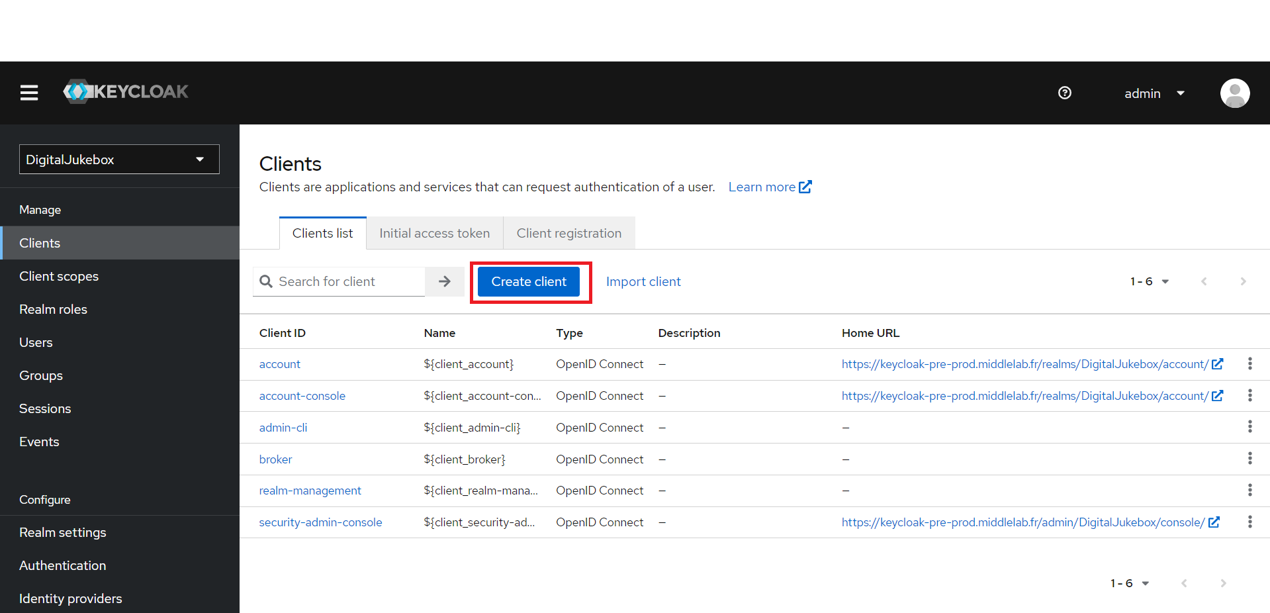Open the hamburger navigation menu
This screenshot has height=613, width=1270.
pyautogui.click(x=28, y=93)
